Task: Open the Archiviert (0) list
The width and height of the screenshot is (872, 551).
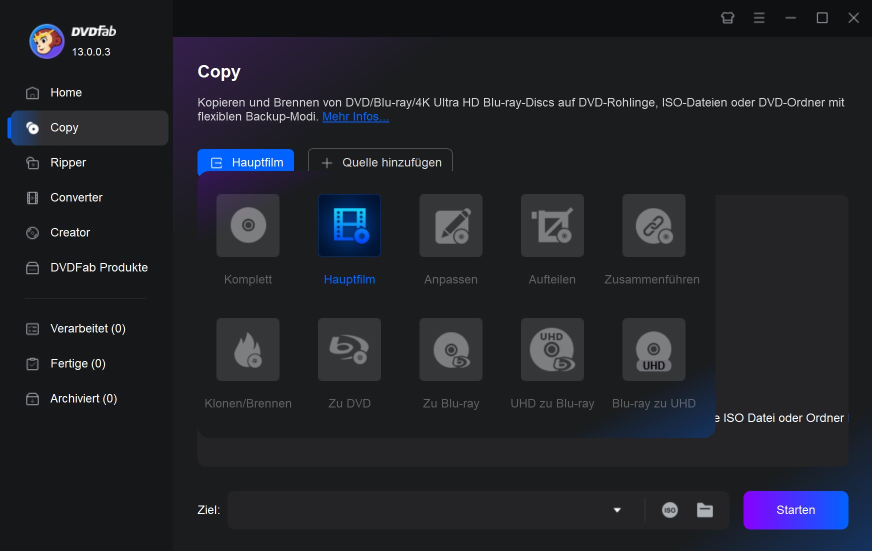Action: tap(89, 398)
